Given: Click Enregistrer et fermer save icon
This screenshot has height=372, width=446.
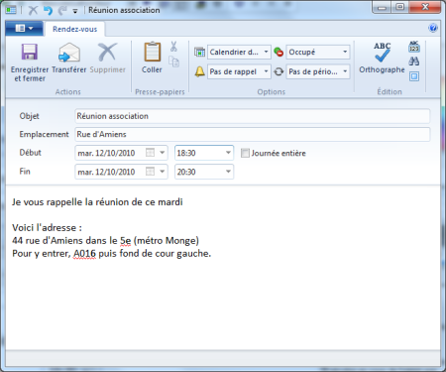Looking at the screenshot, I should pyautogui.click(x=30, y=52).
